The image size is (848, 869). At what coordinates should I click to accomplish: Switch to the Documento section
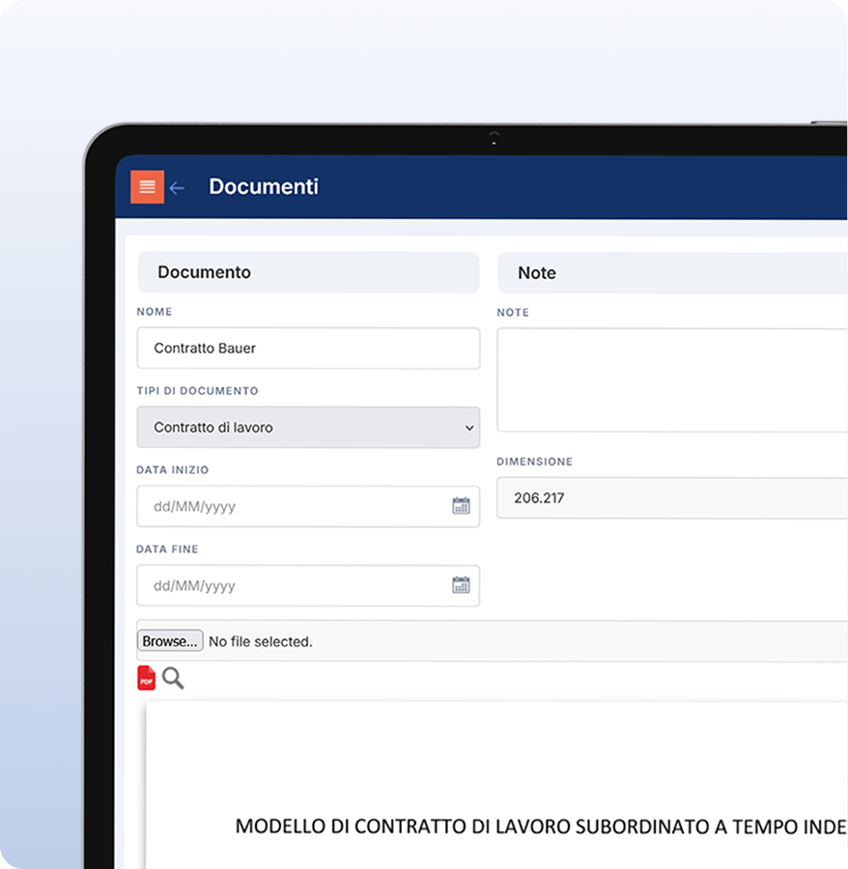[x=307, y=272]
